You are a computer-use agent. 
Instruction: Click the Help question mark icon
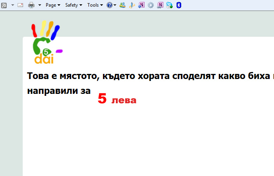[x=110, y=5]
